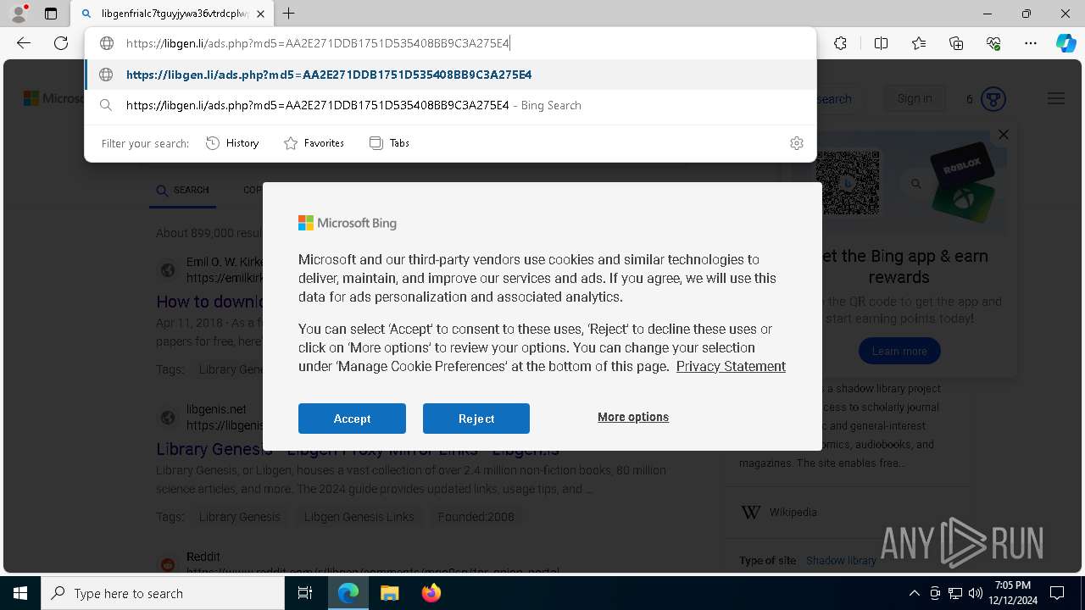Open the Bing Rewards trophy icon

[993, 99]
